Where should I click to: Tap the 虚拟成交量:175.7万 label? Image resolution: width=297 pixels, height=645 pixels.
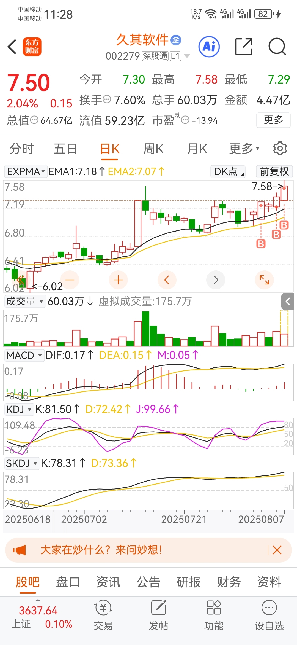coord(145,301)
